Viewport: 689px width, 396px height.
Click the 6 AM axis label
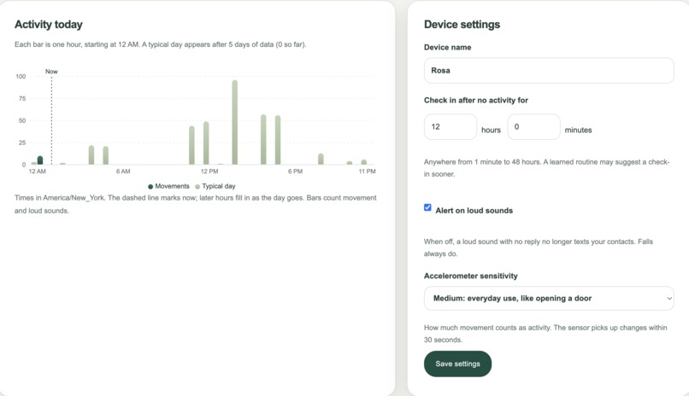123,172
